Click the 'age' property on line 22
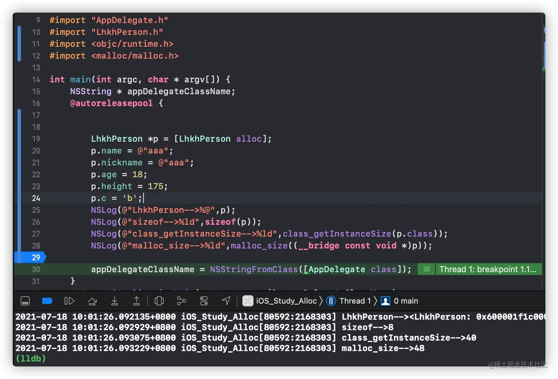This screenshot has height=379, width=558. coord(109,175)
